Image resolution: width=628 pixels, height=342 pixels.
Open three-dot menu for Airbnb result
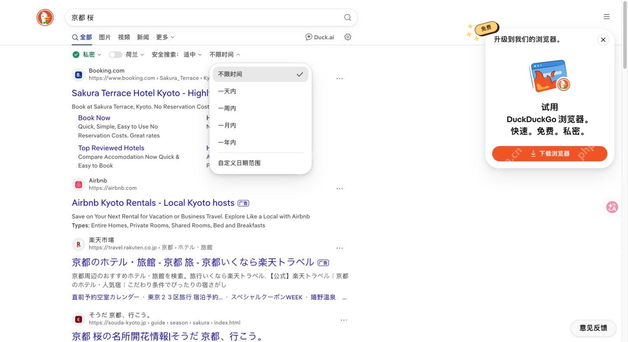[x=340, y=188]
